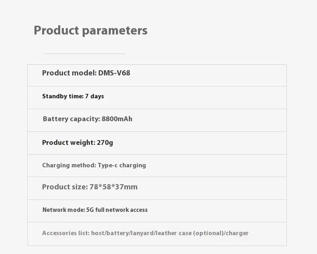This screenshot has height=254, width=317.
Task: Select the "Charging method" label
Action: tap(69, 165)
